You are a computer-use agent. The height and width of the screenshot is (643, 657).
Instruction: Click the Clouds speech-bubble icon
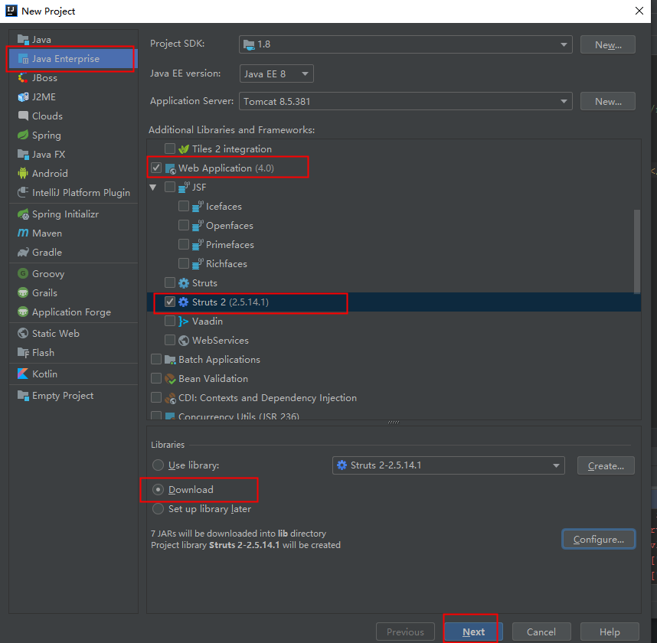pos(23,116)
